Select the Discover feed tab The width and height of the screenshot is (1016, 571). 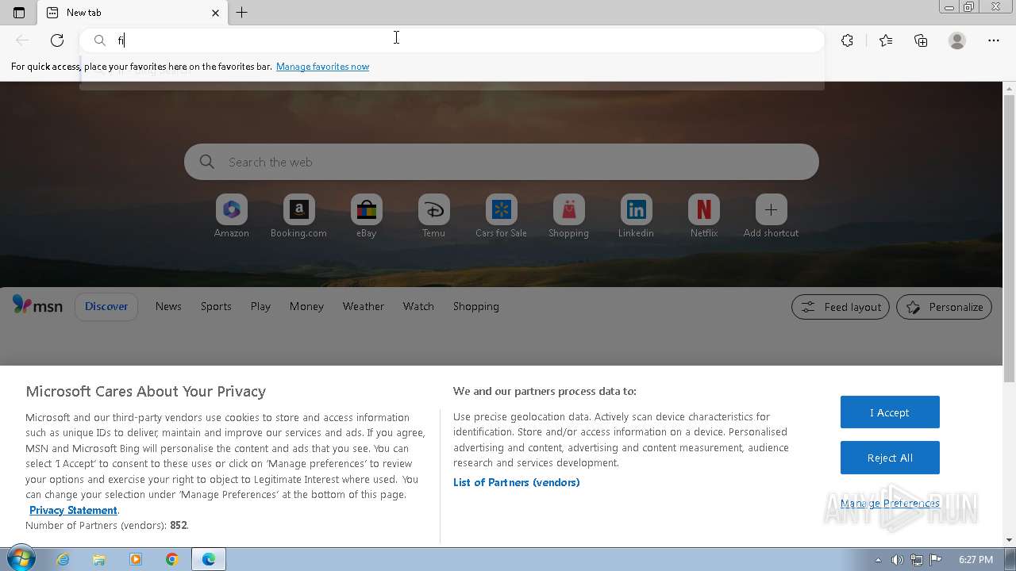106,306
